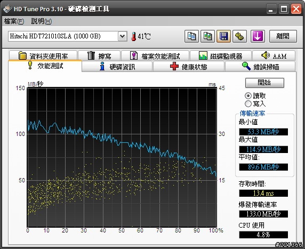Screen dimensions: 305x249
Task: Maximize the HD Tune Pro window
Action: click(x=284, y=9)
